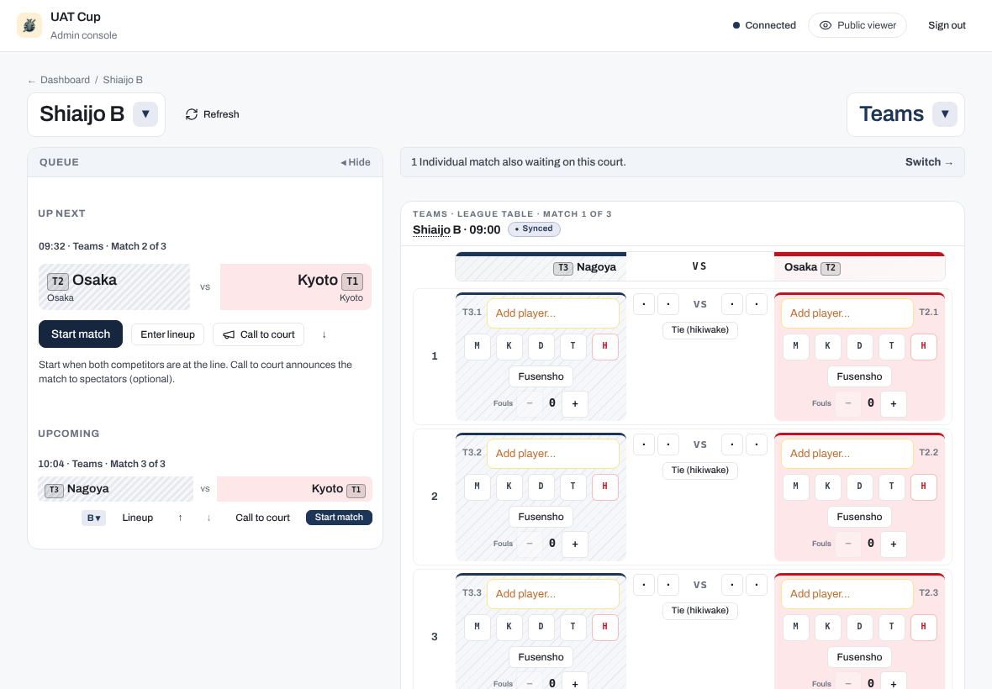Open the B court selector for Match 3

pyautogui.click(x=93, y=518)
